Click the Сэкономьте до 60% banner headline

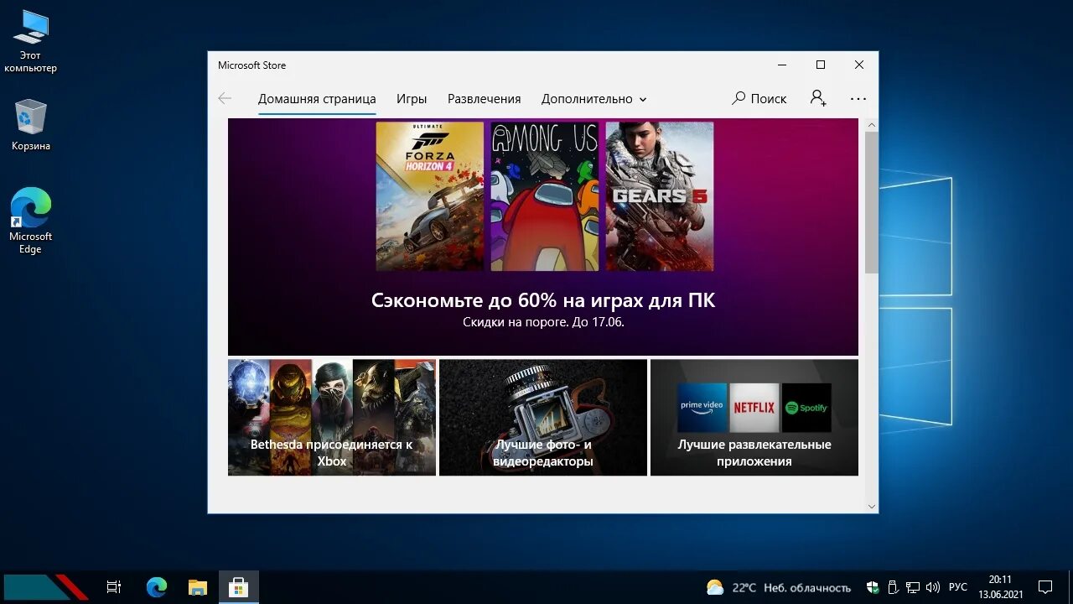pos(543,300)
